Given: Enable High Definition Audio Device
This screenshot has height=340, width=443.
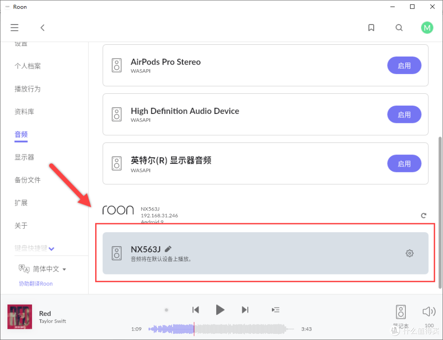Looking at the screenshot, I should point(404,115).
